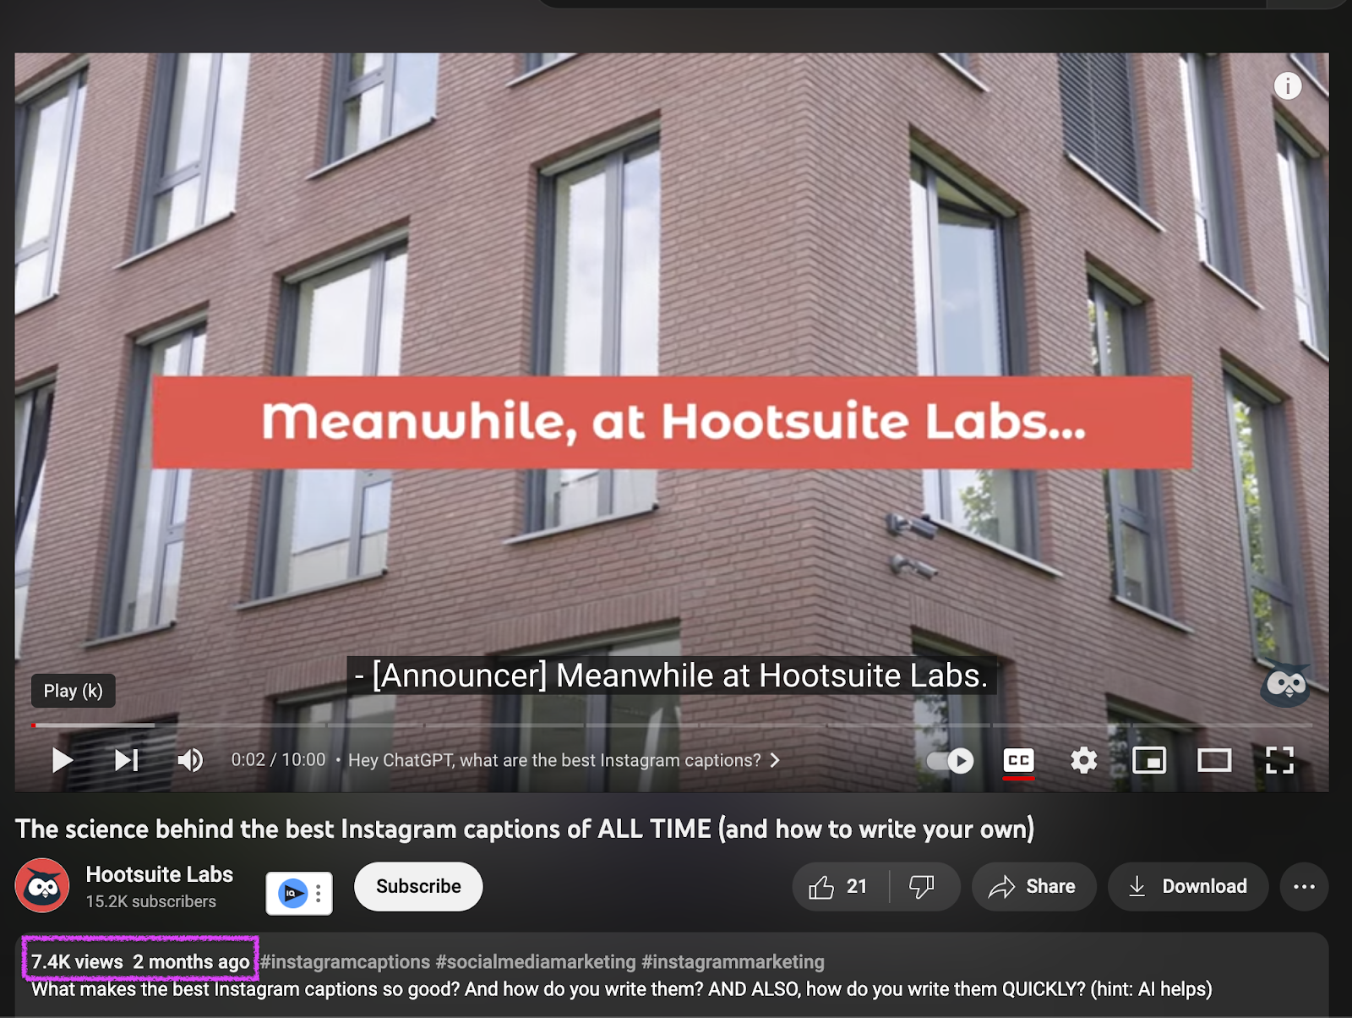Open the extension options beside Subscribe

[319, 893]
